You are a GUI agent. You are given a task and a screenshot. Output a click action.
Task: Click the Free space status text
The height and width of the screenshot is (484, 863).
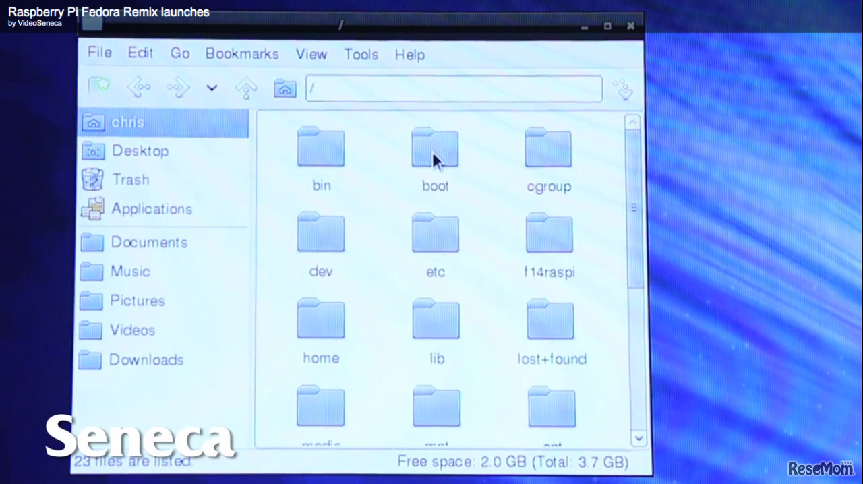513,462
